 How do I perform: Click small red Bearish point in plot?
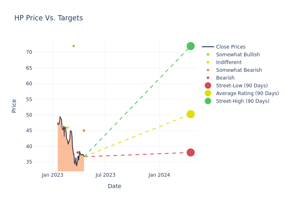(x=78, y=153)
